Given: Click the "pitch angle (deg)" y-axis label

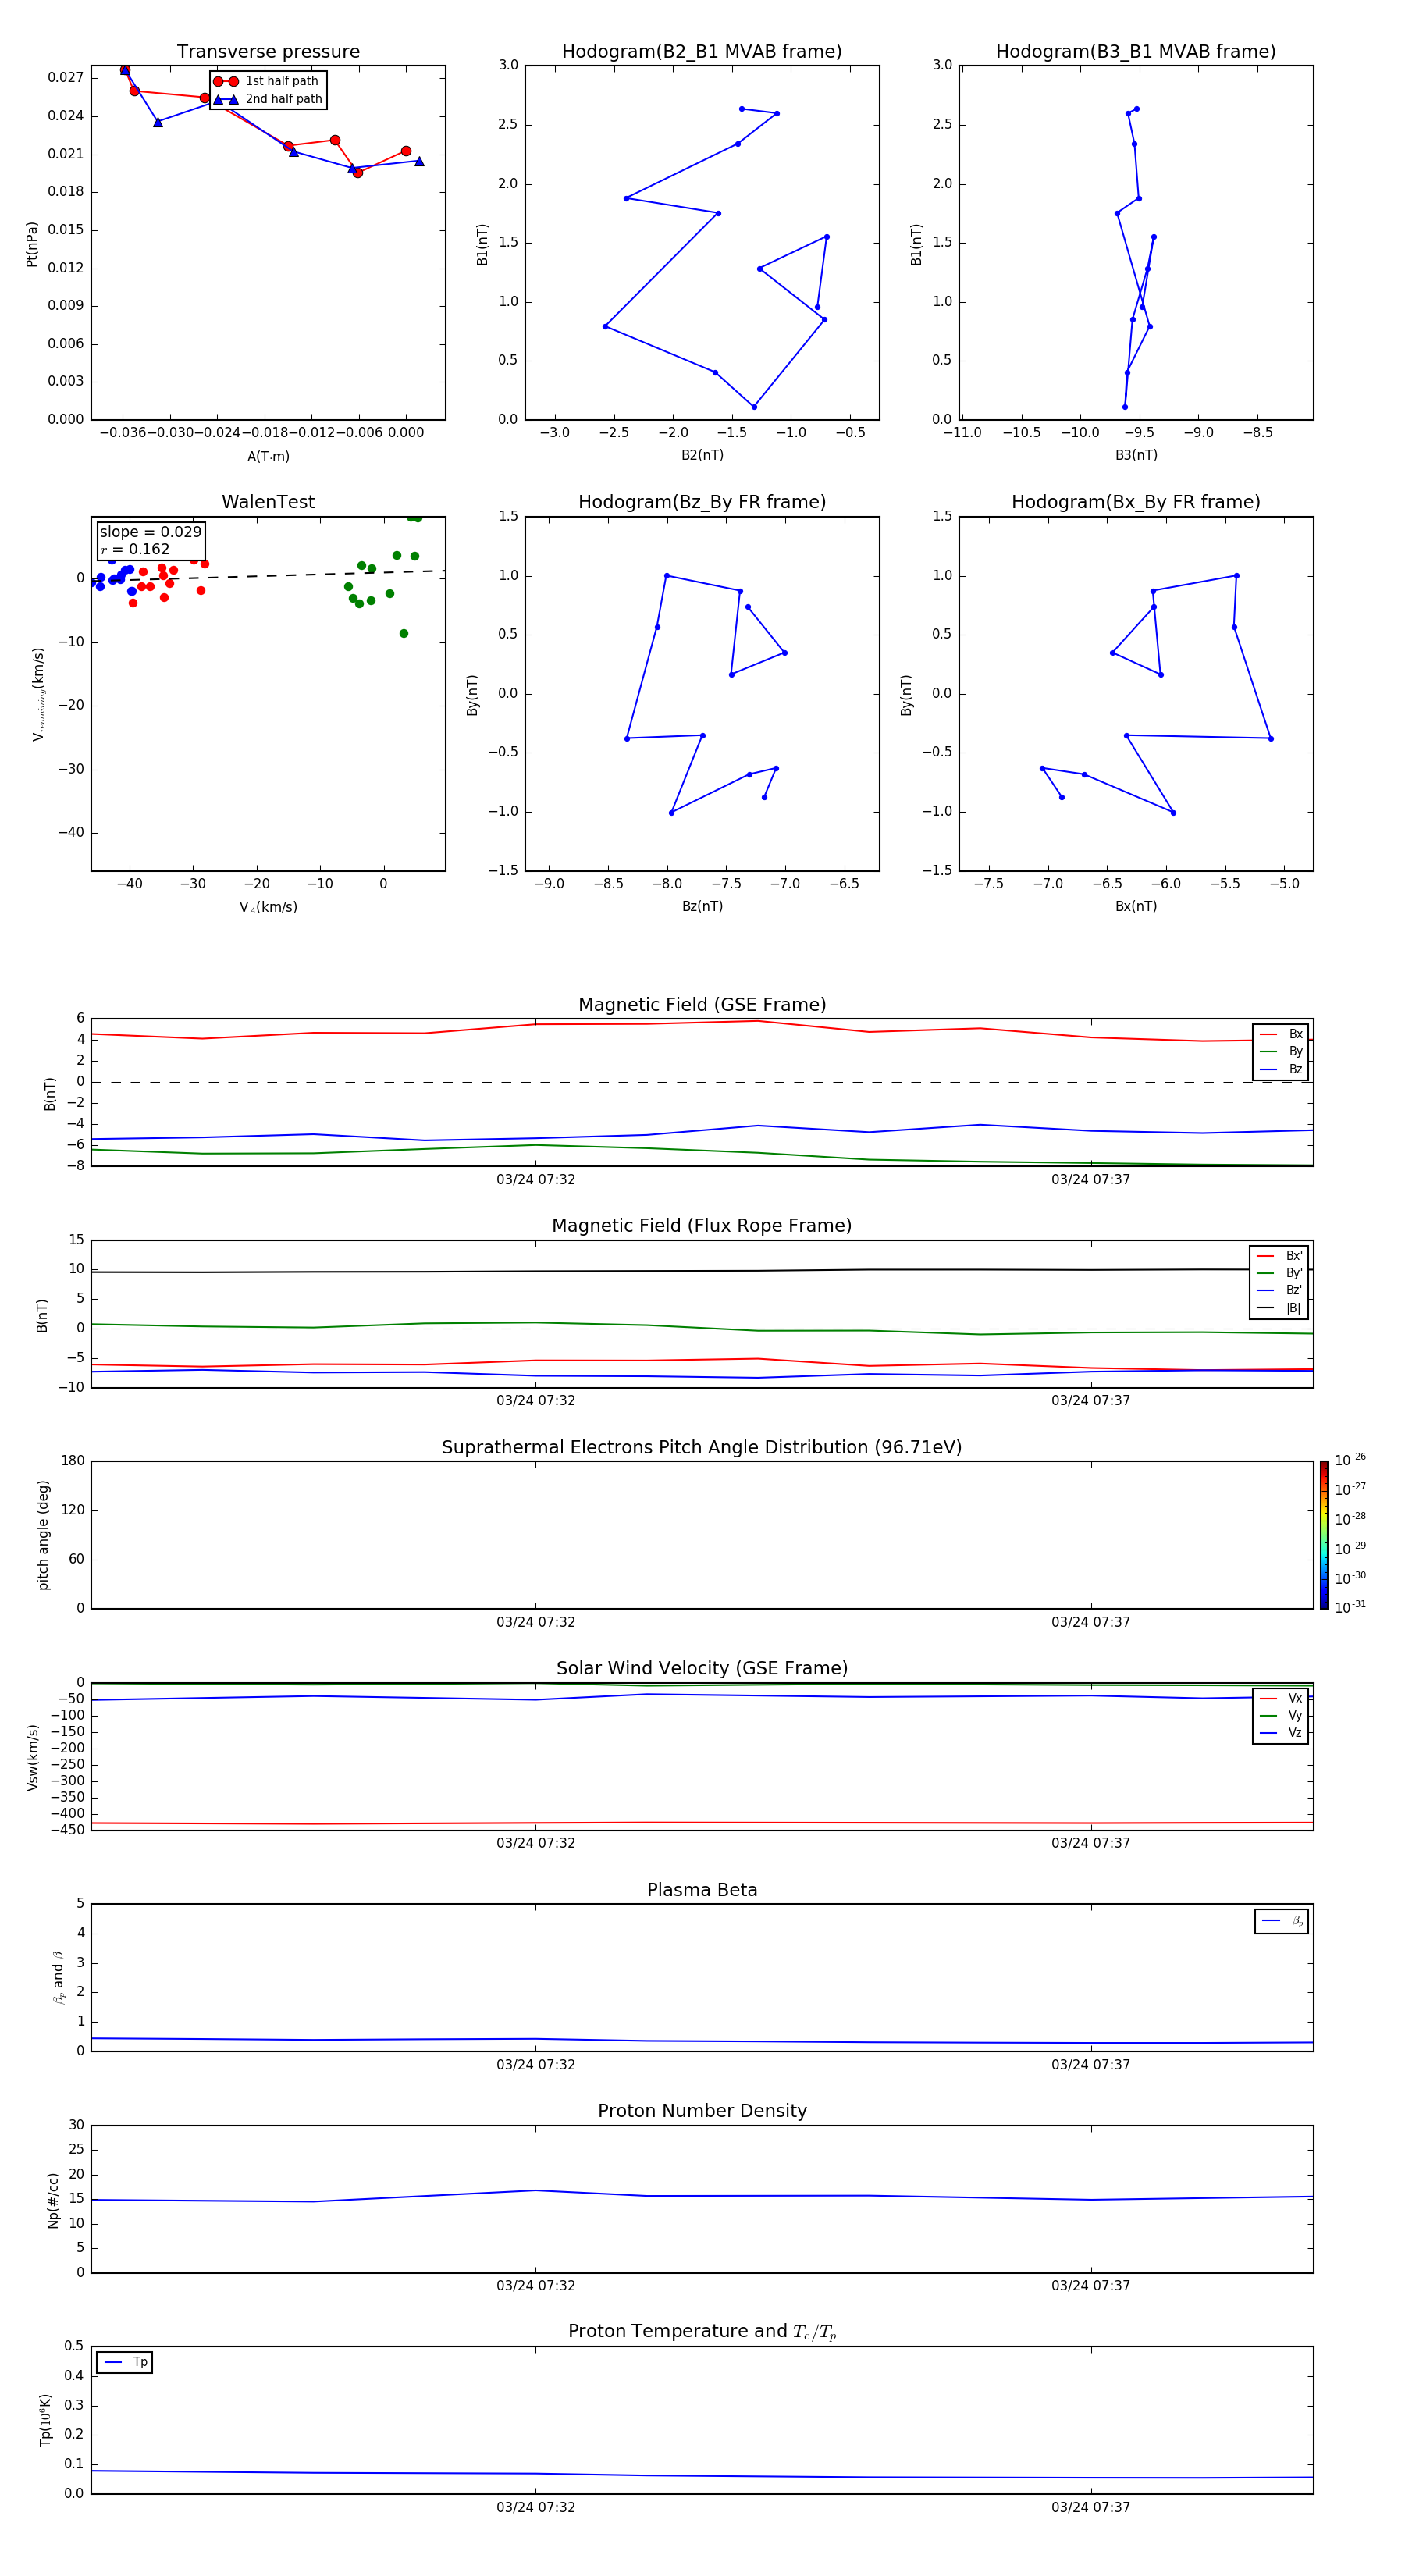Looking at the screenshot, I should [43, 1535].
